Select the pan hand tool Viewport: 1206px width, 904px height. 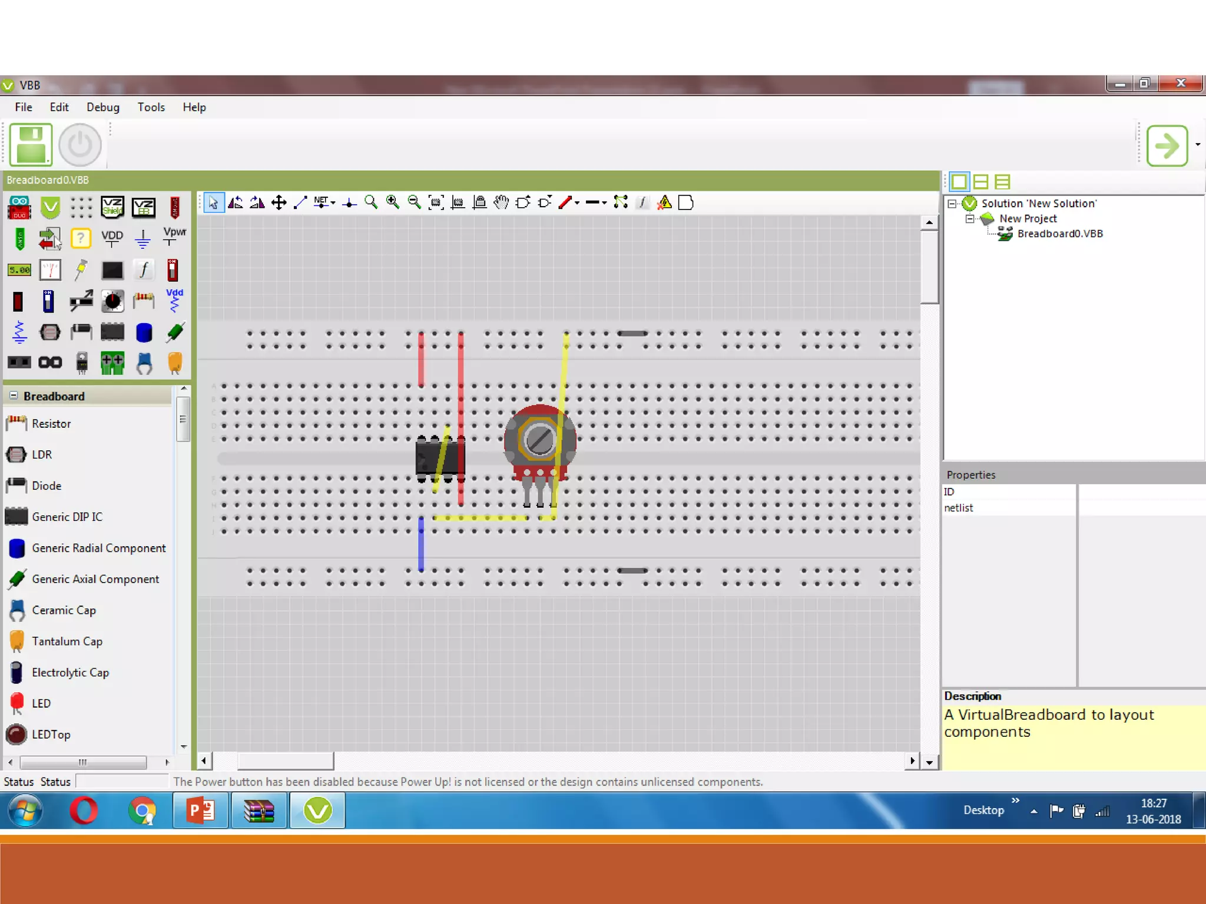[501, 202]
